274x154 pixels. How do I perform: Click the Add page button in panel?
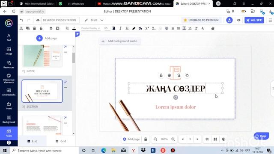click(x=47, y=38)
